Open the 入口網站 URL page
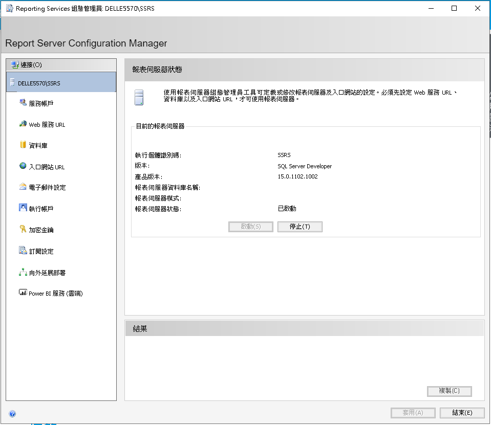The height and width of the screenshot is (425, 491). click(47, 167)
